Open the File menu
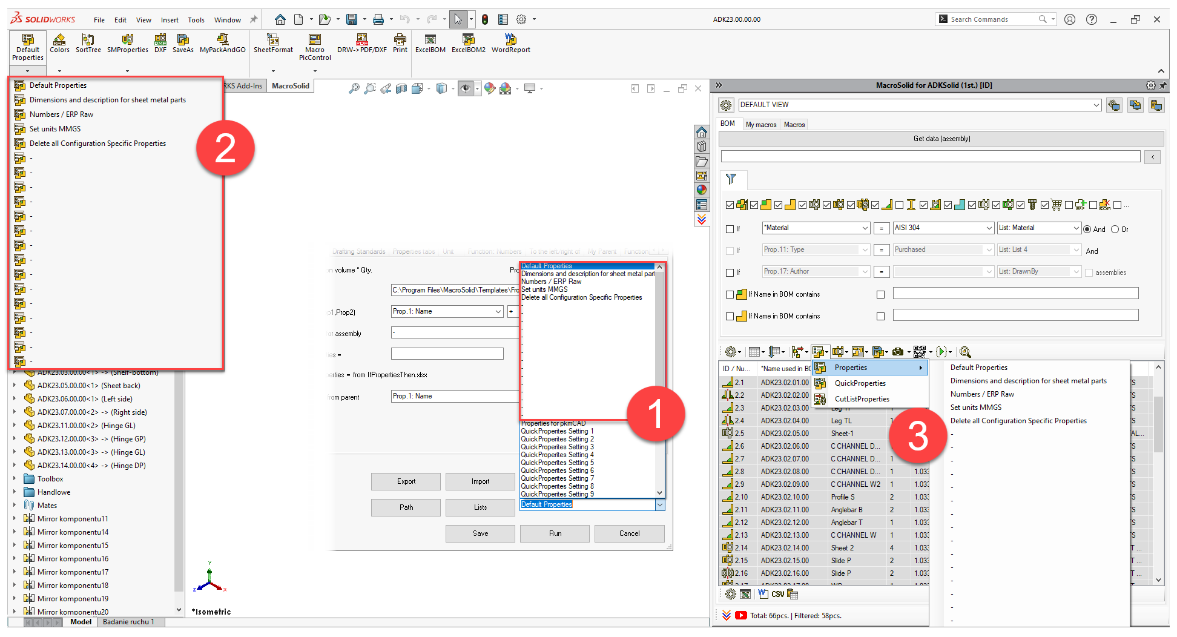This screenshot has width=1177, height=637. coord(99,20)
